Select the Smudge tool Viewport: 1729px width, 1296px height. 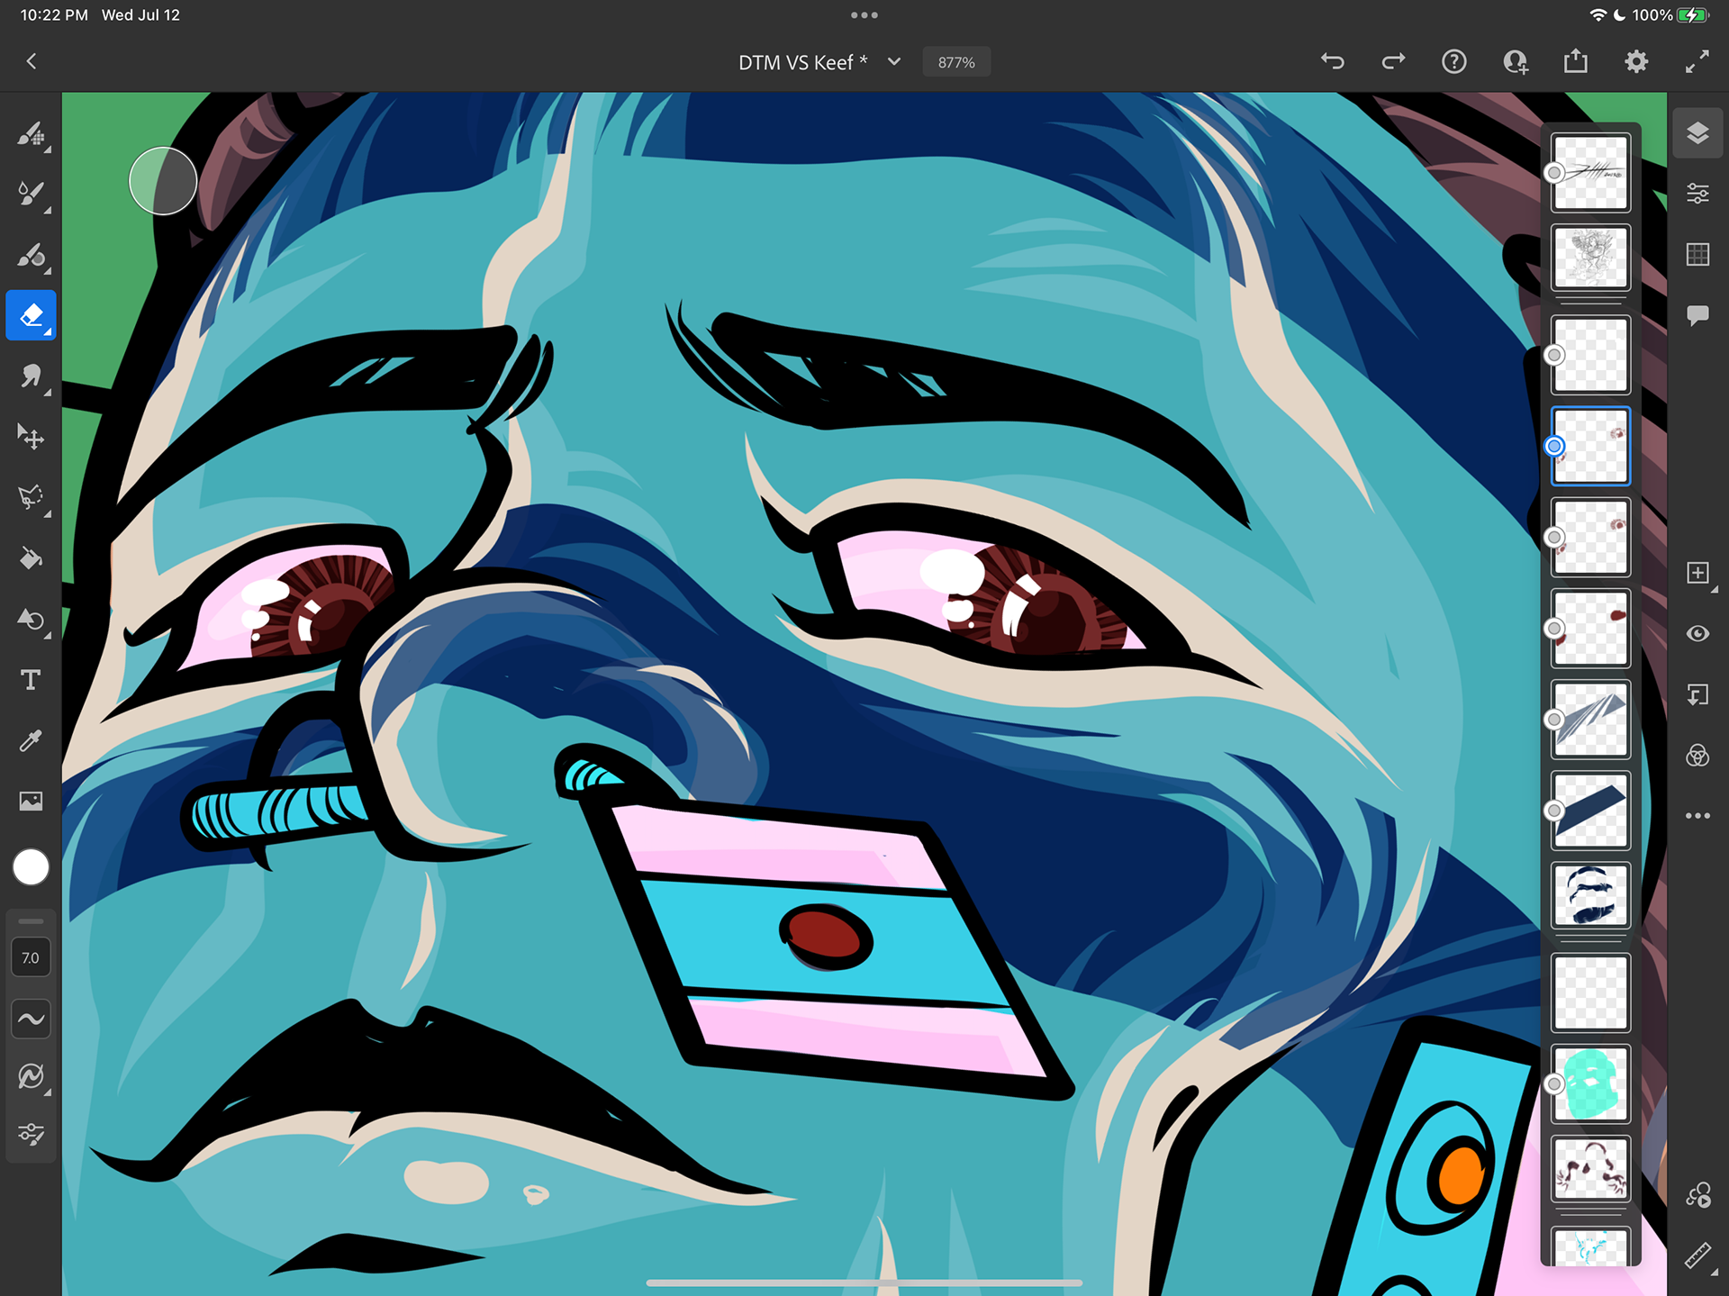pos(32,376)
